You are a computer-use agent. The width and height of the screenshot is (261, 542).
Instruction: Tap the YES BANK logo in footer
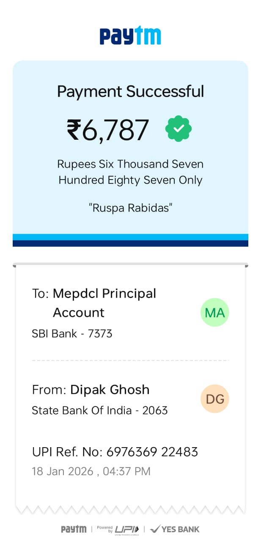(175, 529)
